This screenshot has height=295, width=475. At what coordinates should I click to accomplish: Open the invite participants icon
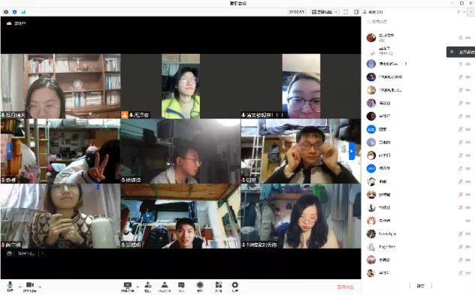pyautogui.click(x=148, y=287)
